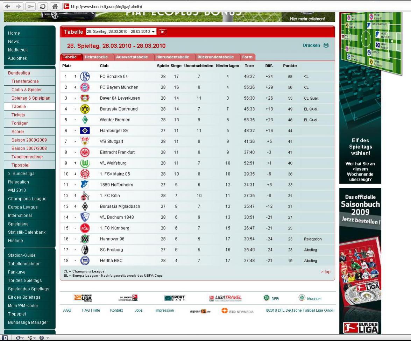Click the Hamburger SV logo
411x341 pixels.
point(85,130)
